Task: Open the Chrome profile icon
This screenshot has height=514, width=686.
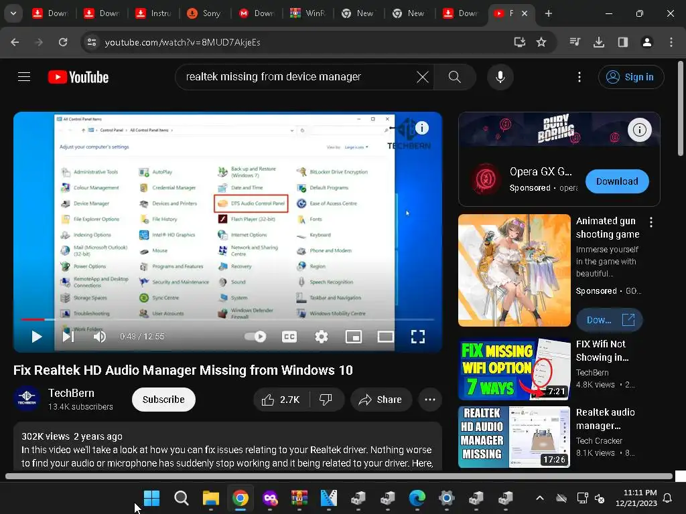Action: click(x=646, y=42)
